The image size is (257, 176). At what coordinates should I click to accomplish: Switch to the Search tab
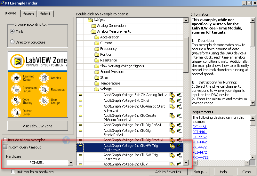(x=28, y=14)
